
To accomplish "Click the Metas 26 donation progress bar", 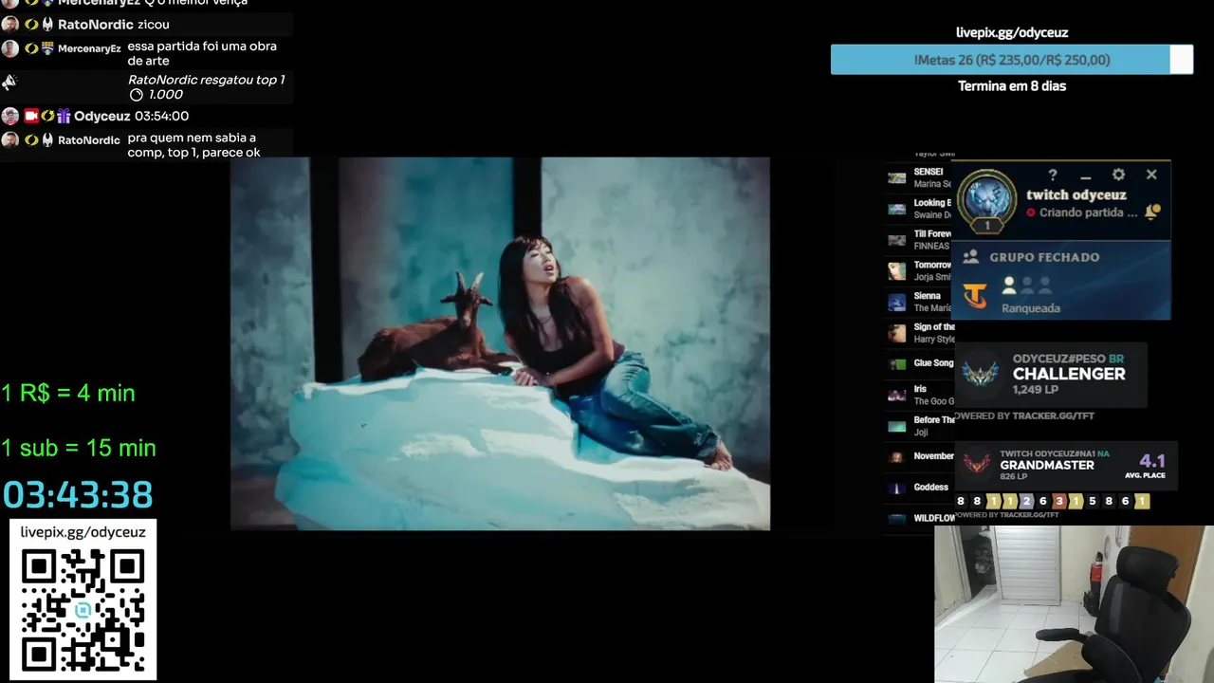I will [x=1012, y=60].
